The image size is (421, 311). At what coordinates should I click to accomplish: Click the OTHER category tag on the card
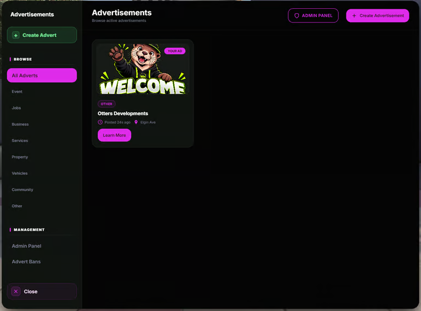[x=106, y=104]
